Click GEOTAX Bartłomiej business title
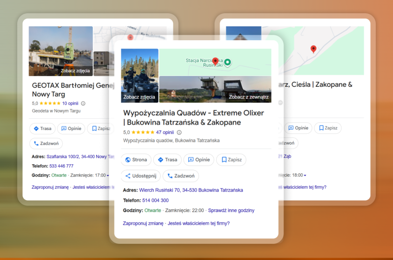The height and width of the screenshot is (260, 393). click(x=73, y=90)
